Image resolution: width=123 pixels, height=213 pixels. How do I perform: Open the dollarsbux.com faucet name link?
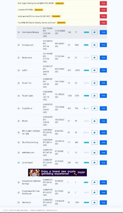click(x=28, y=152)
